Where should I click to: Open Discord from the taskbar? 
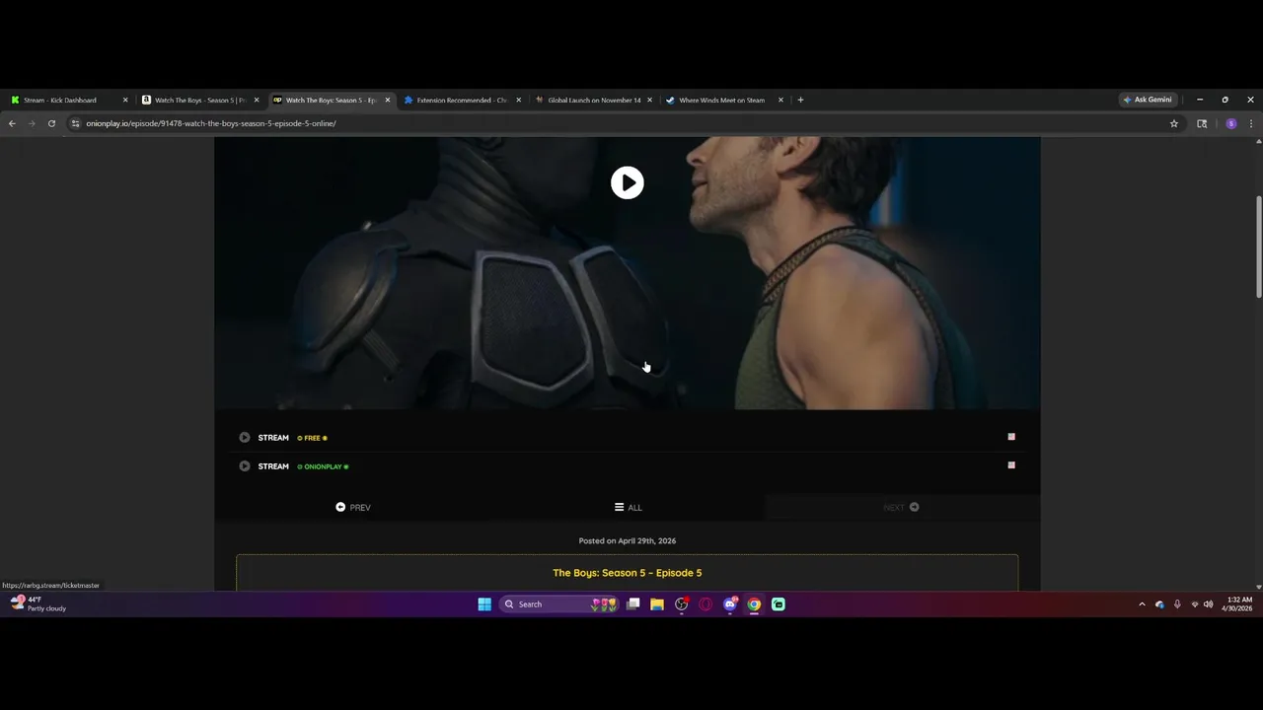[x=730, y=604]
